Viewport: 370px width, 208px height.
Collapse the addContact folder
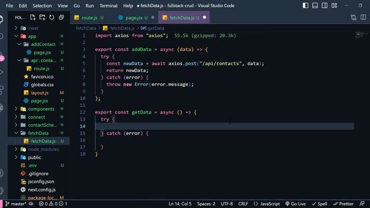(x=19, y=44)
